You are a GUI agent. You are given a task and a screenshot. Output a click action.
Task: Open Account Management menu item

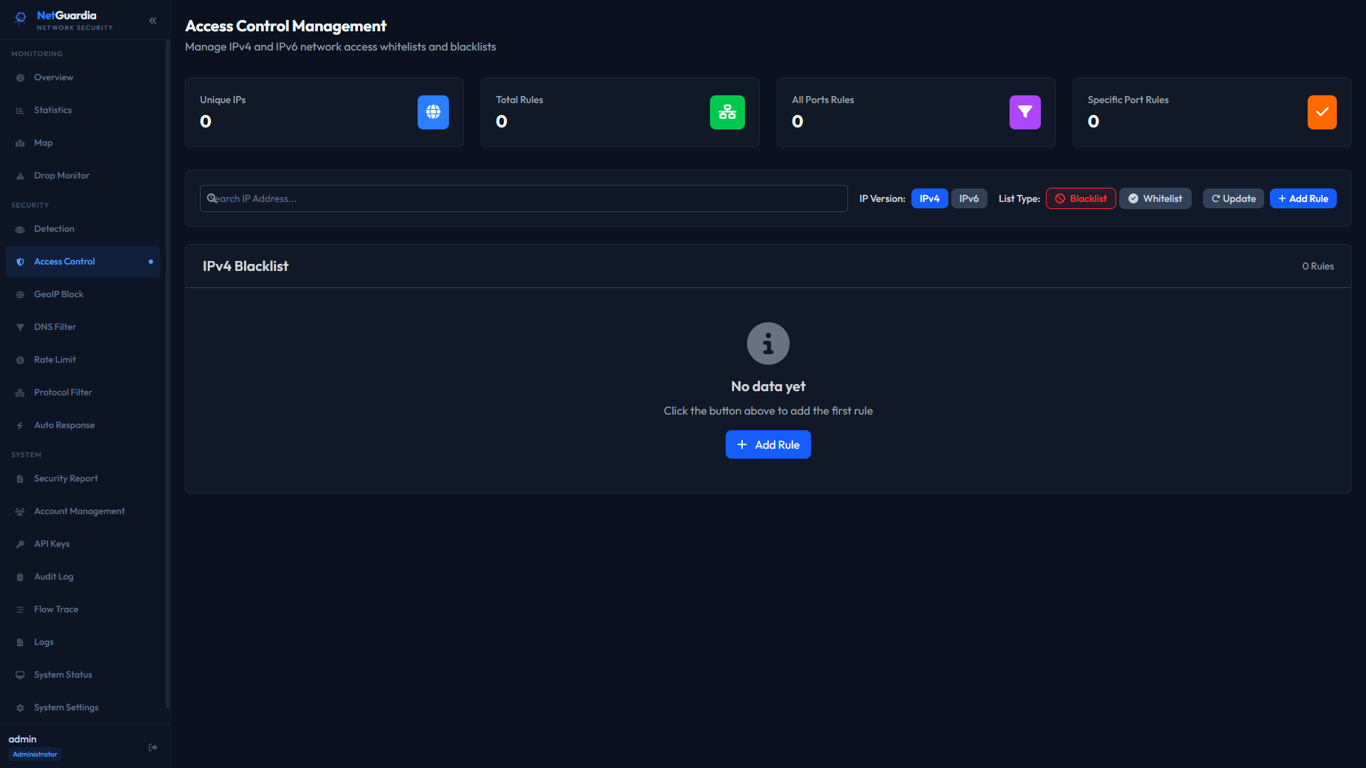[x=83, y=511]
